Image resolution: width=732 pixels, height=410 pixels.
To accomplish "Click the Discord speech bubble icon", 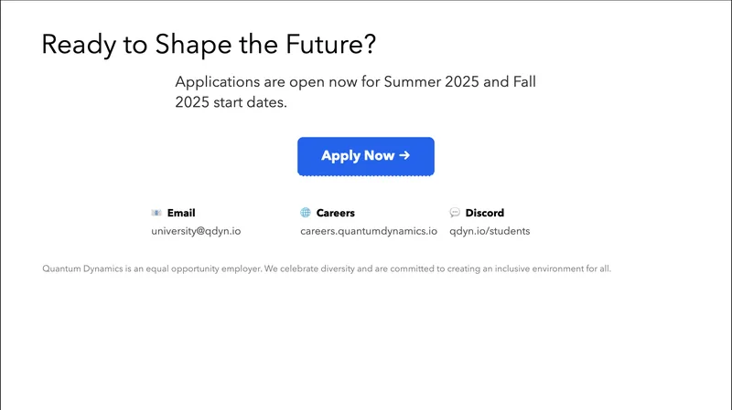I will point(455,213).
